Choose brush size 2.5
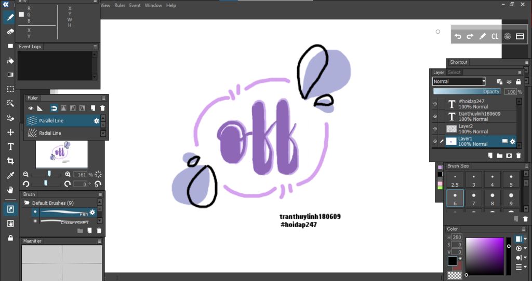The width and height of the screenshot is (532, 281). pyautogui.click(x=455, y=180)
